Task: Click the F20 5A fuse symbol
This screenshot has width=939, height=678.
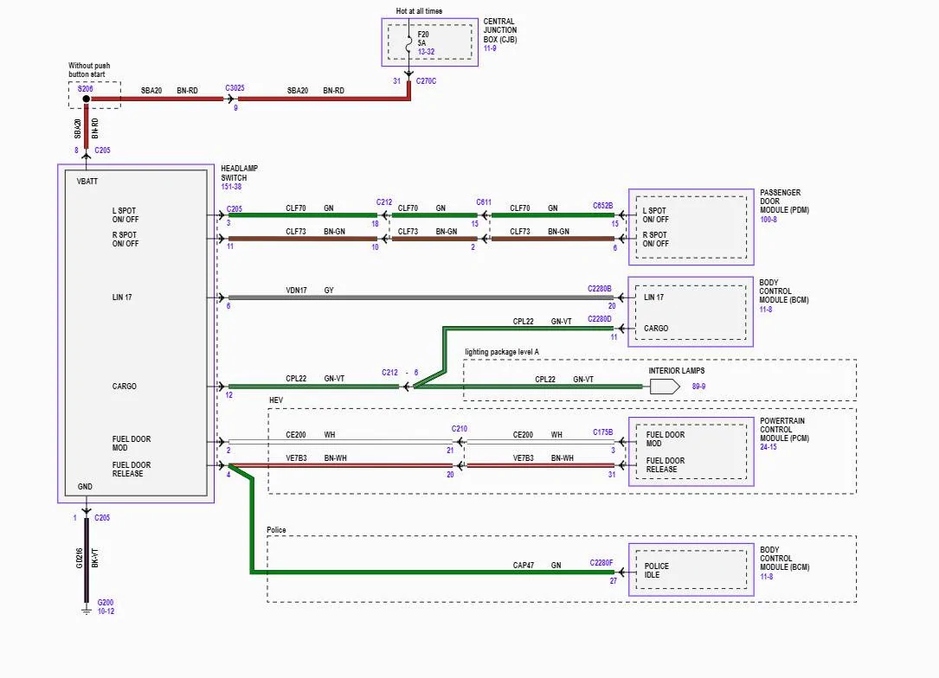Action: (409, 40)
